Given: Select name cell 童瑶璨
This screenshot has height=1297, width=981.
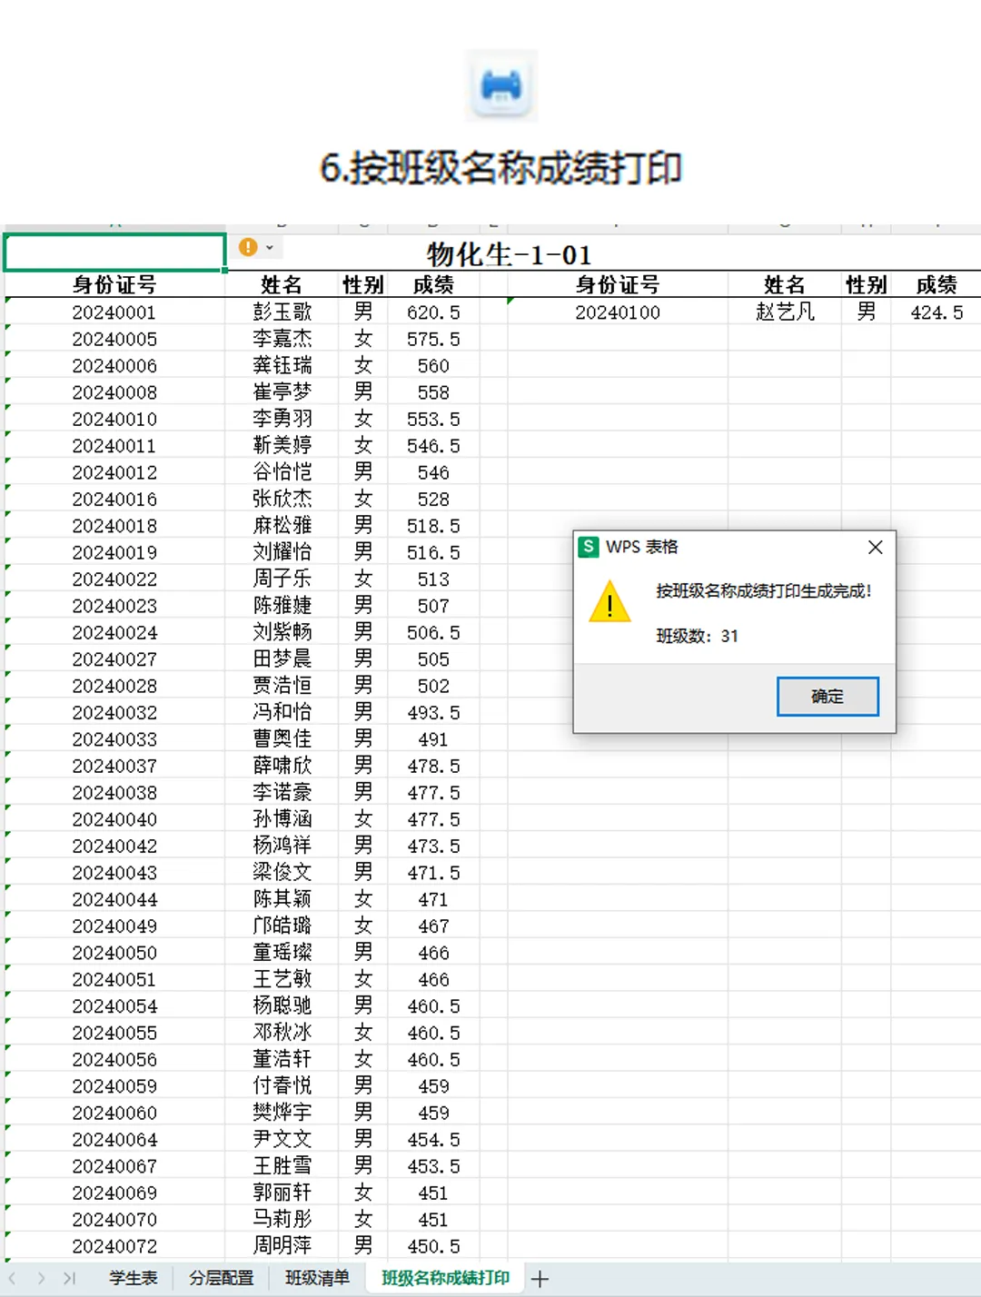Looking at the screenshot, I should pyautogui.click(x=282, y=953).
